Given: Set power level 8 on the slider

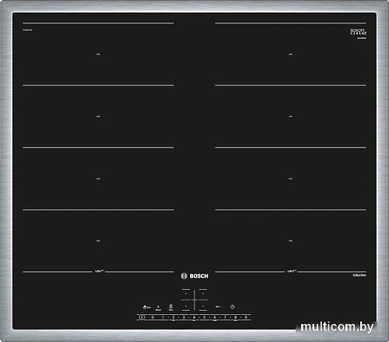Looking at the screenshot, I should [x=235, y=317].
